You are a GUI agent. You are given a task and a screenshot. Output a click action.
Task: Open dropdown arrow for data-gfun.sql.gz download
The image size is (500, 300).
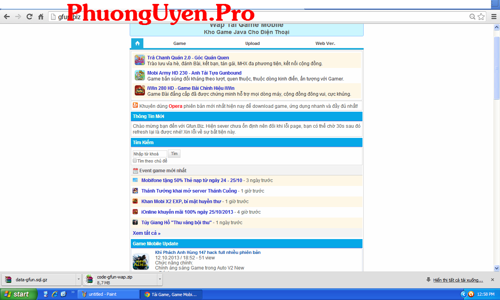point(79,280)
